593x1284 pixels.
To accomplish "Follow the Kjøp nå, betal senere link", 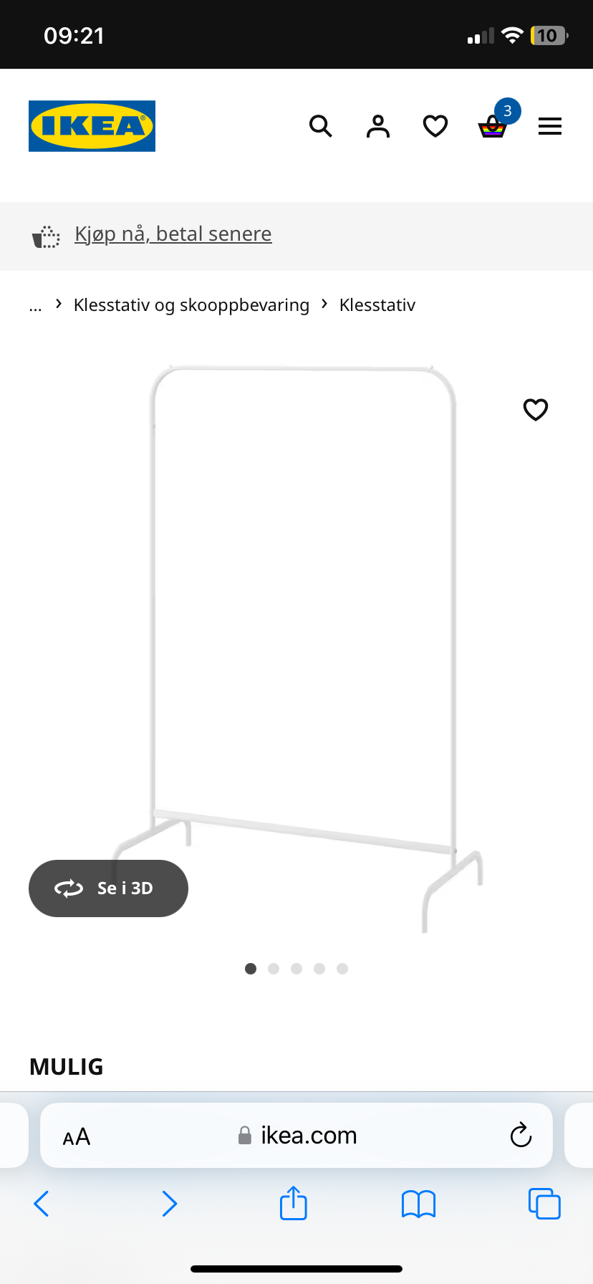I will click(173, 234).
